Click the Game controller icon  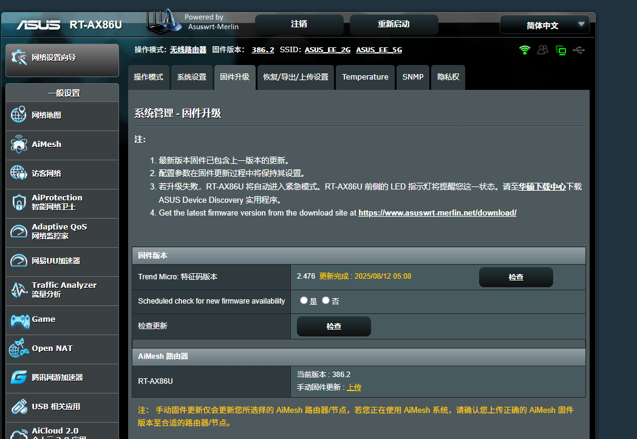click(19, 321)
